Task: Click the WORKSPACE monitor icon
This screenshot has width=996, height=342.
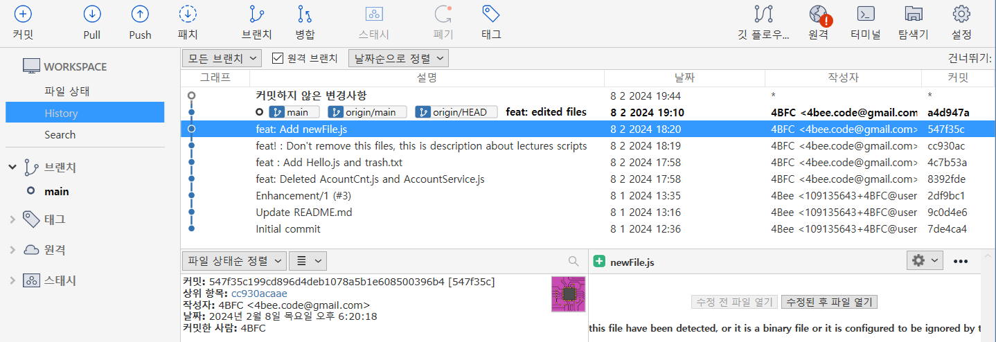Action: pos(30,66)
